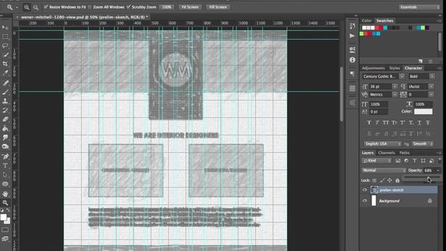Open the tracking value dropdown
The height and width of the screenshot is (251, 446).
tap(431, 95)
